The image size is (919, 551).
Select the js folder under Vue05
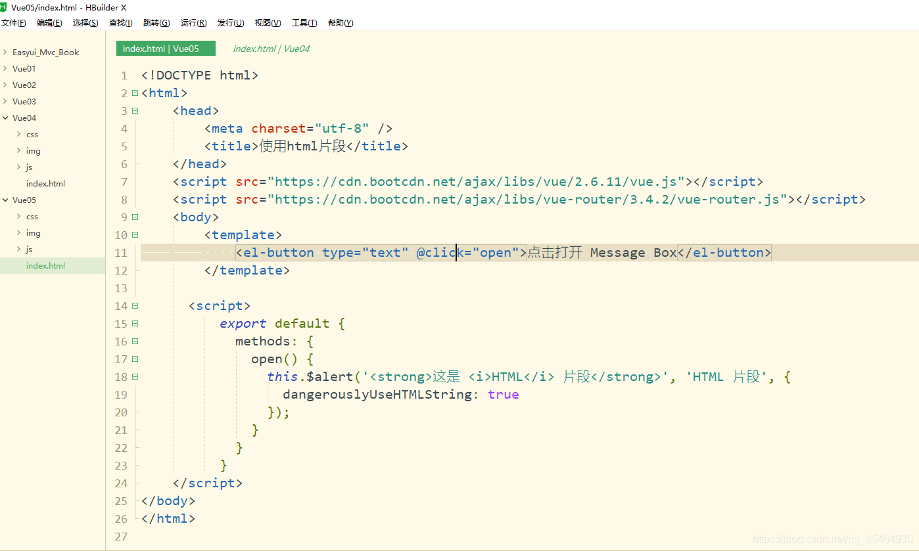tap(29, 249)
